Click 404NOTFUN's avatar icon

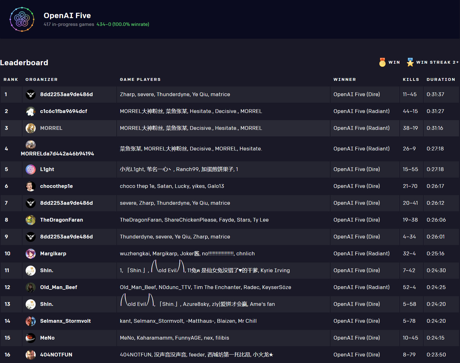[31, 355]
